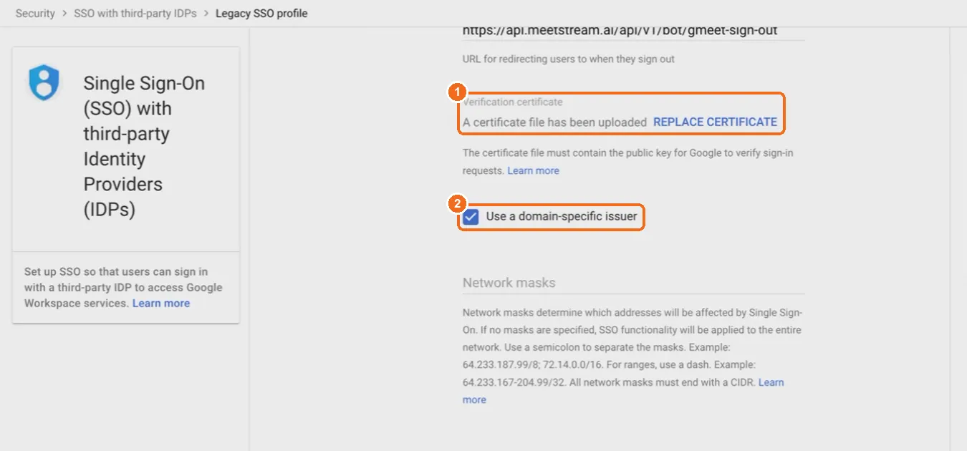
Task: Click the REPLACE CERTIFICATE button
Action: click(x=715, y=122)
